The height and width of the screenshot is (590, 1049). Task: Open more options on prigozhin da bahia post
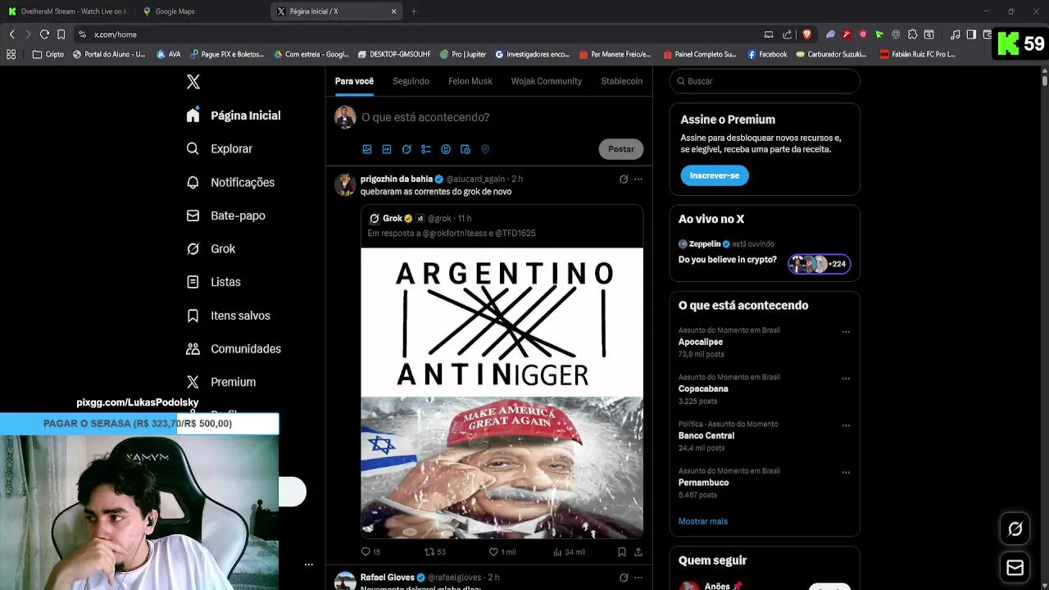coord(638,179)
